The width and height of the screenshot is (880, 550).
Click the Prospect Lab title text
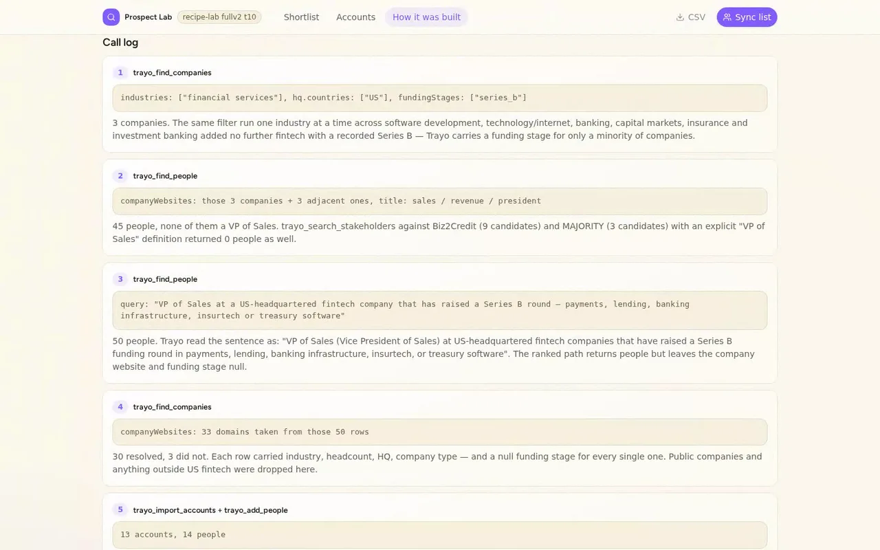(x=148, y=17)
